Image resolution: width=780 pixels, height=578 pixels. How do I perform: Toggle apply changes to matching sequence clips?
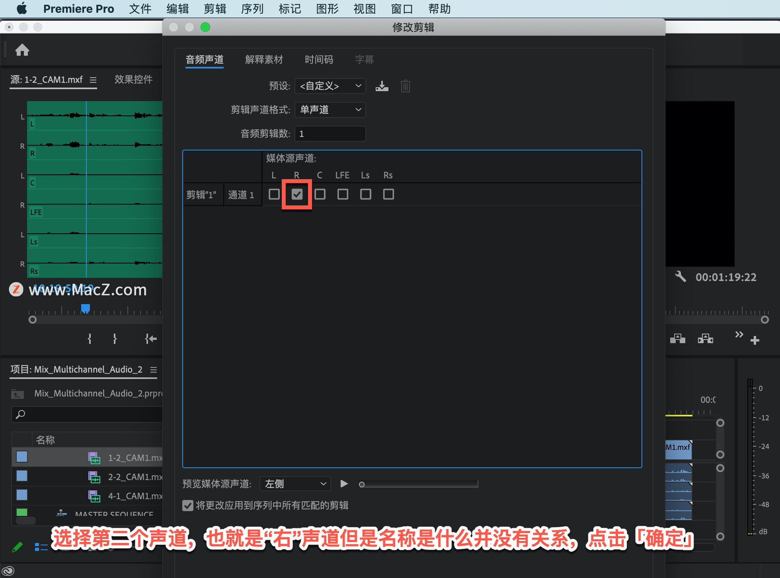click(x=188, y=505)
